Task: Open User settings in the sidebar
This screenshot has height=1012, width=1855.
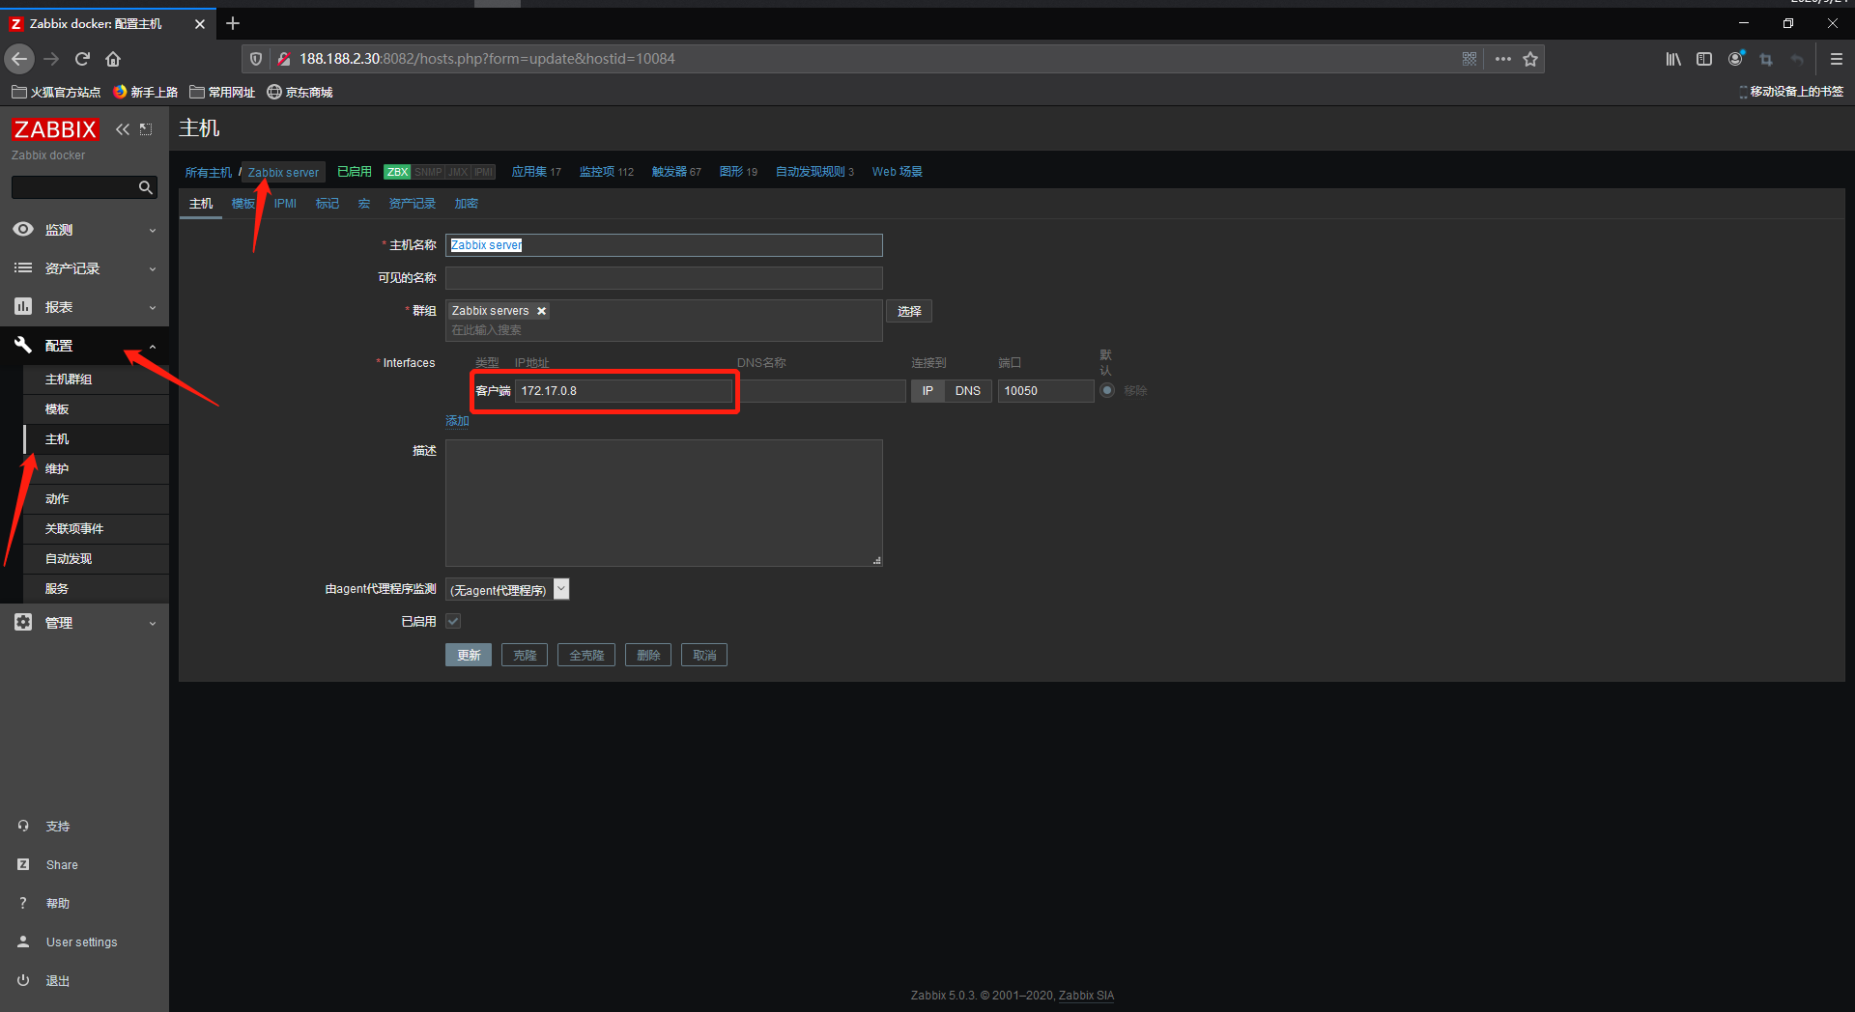Action: pos(81,942)
